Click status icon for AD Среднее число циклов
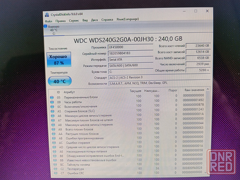This screenshot has width=240, height=180. coord(54,147)
